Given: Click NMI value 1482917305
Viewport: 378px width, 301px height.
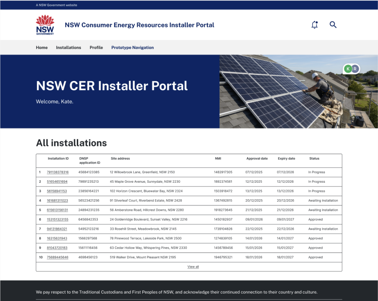Looking at the screenshot, I should point(223,172).
